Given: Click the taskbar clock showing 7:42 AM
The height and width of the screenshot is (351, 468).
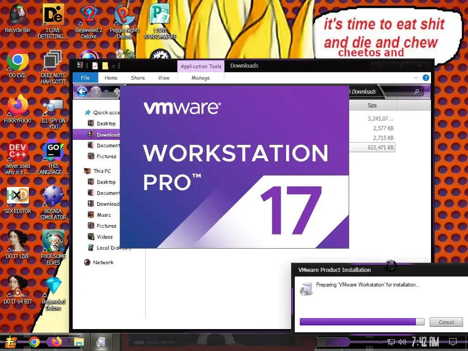Looking at the screenshot, I should coord(425,342).
